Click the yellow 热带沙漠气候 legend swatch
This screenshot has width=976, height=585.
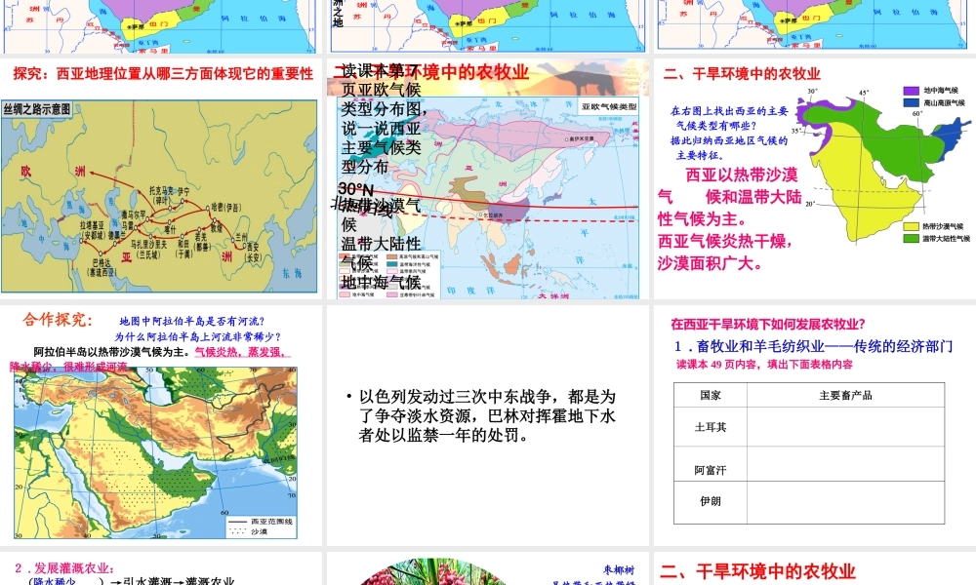pyautogui.click(x=911, y=226)
